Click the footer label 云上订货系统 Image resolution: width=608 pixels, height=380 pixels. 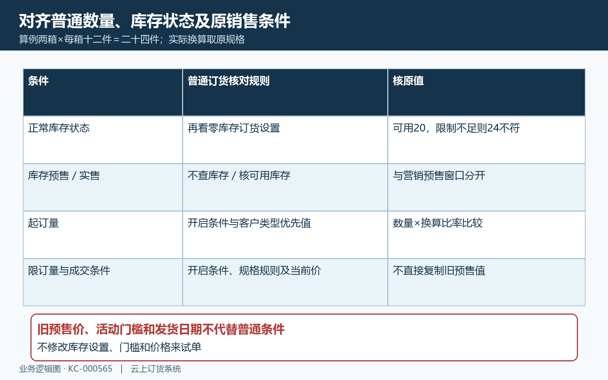coord(156,369)
